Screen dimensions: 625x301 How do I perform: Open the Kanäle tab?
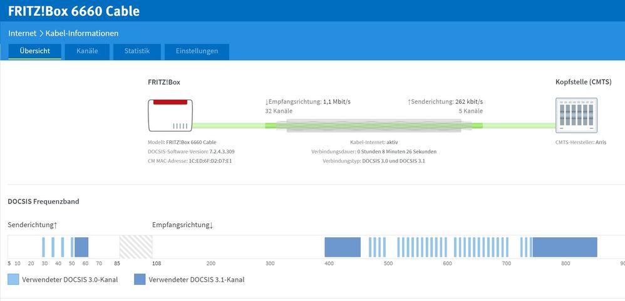(87, 51)
